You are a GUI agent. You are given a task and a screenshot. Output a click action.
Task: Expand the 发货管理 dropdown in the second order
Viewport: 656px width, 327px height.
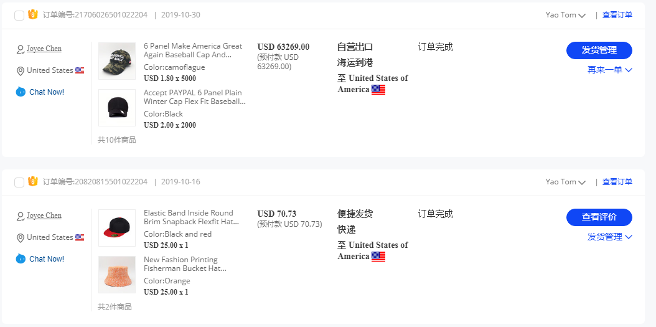[629, 237]
